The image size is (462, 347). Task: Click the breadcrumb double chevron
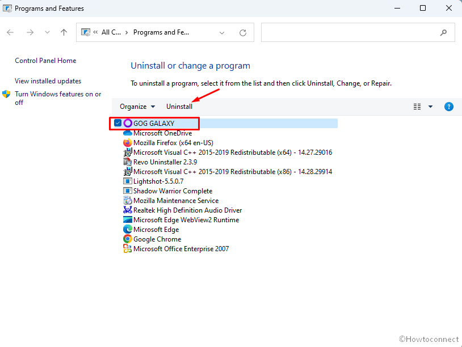[95, 32]
